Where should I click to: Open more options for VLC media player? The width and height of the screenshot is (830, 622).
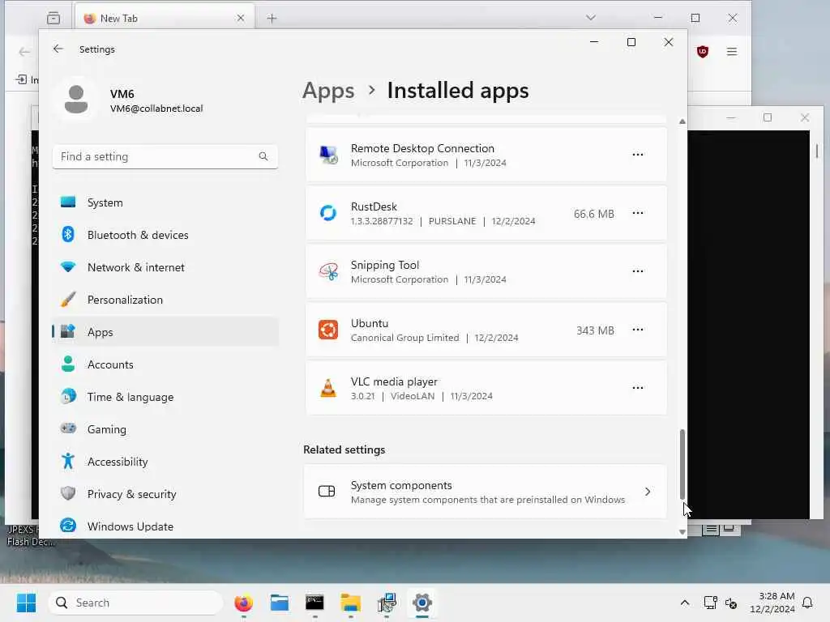pos(638,388)
